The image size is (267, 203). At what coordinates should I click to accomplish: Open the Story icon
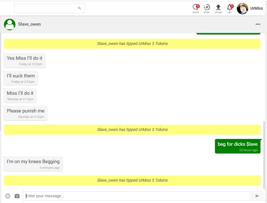point(207,8)
